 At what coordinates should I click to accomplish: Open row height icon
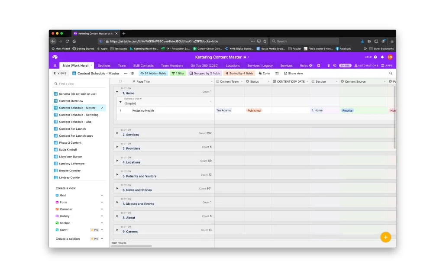tap(277, 74)
